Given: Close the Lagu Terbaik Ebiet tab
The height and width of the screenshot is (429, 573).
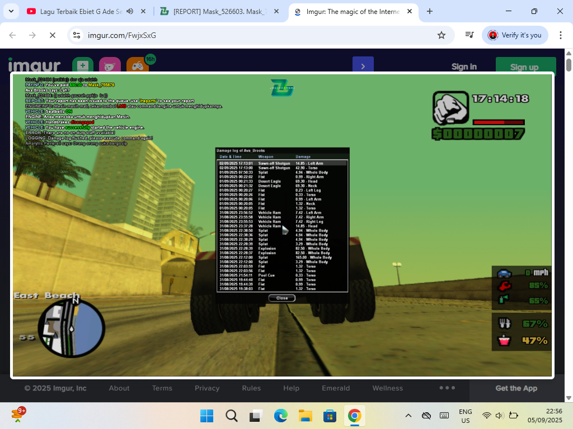Looking at the screenshot, I should pyautogui.click(x=143, y=11).
